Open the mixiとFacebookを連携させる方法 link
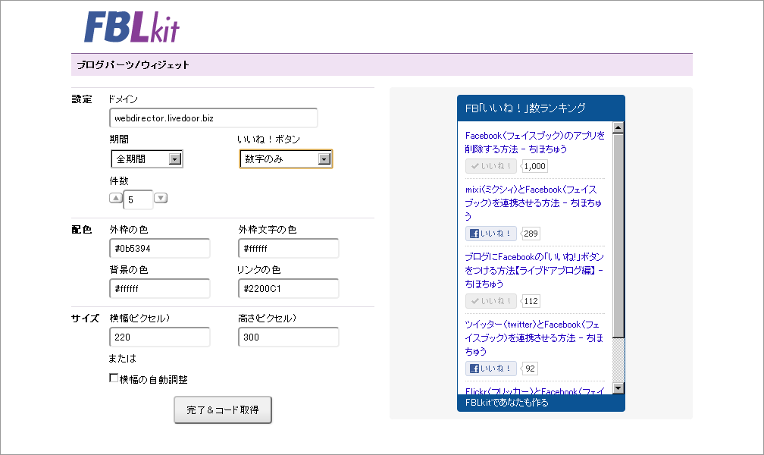Image resolution: width=764 pixels, height=455 pixels. click(x=534, y=202)
